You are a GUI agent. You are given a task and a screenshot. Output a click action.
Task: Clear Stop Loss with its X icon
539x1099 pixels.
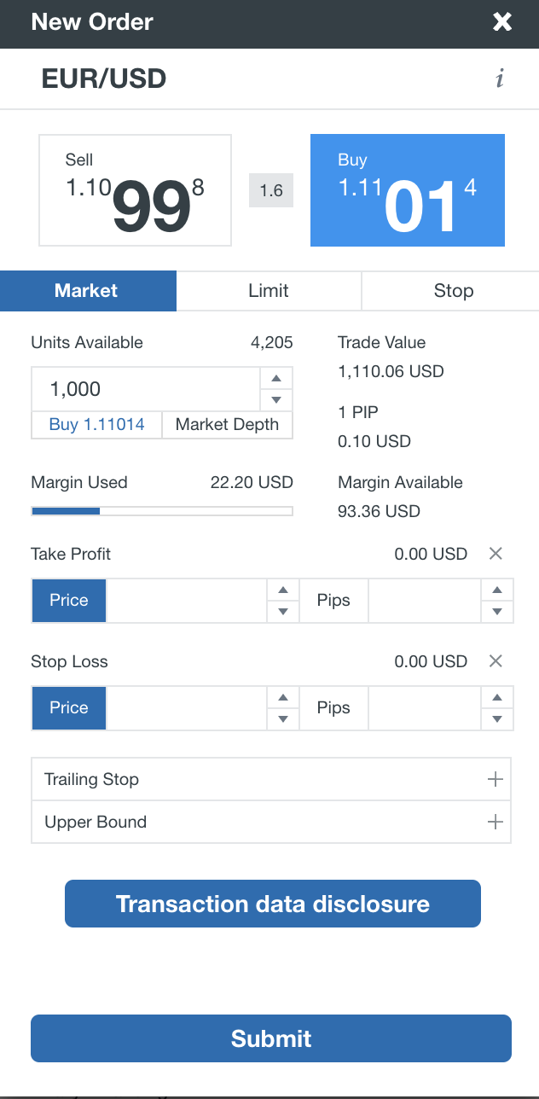pyautogui.click(x=496, y=661)
